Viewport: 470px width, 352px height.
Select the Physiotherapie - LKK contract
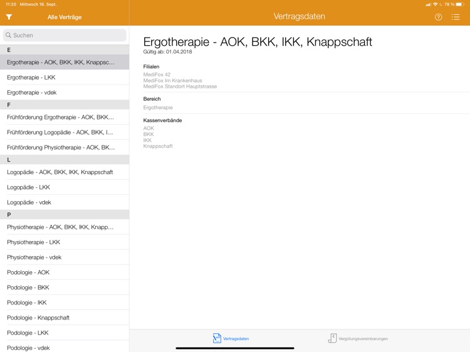coord(65,242)
